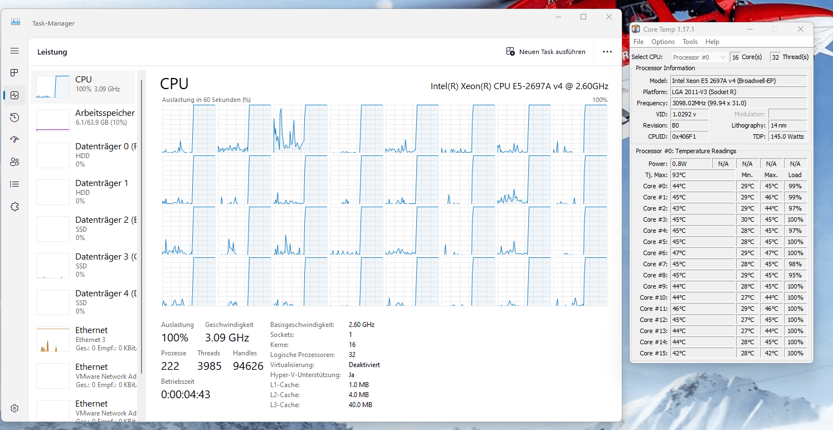The height and width of the screenshot is (430, 833).
Task: Click the Tj. Max 93°C value
Action: tap(702, 175)
